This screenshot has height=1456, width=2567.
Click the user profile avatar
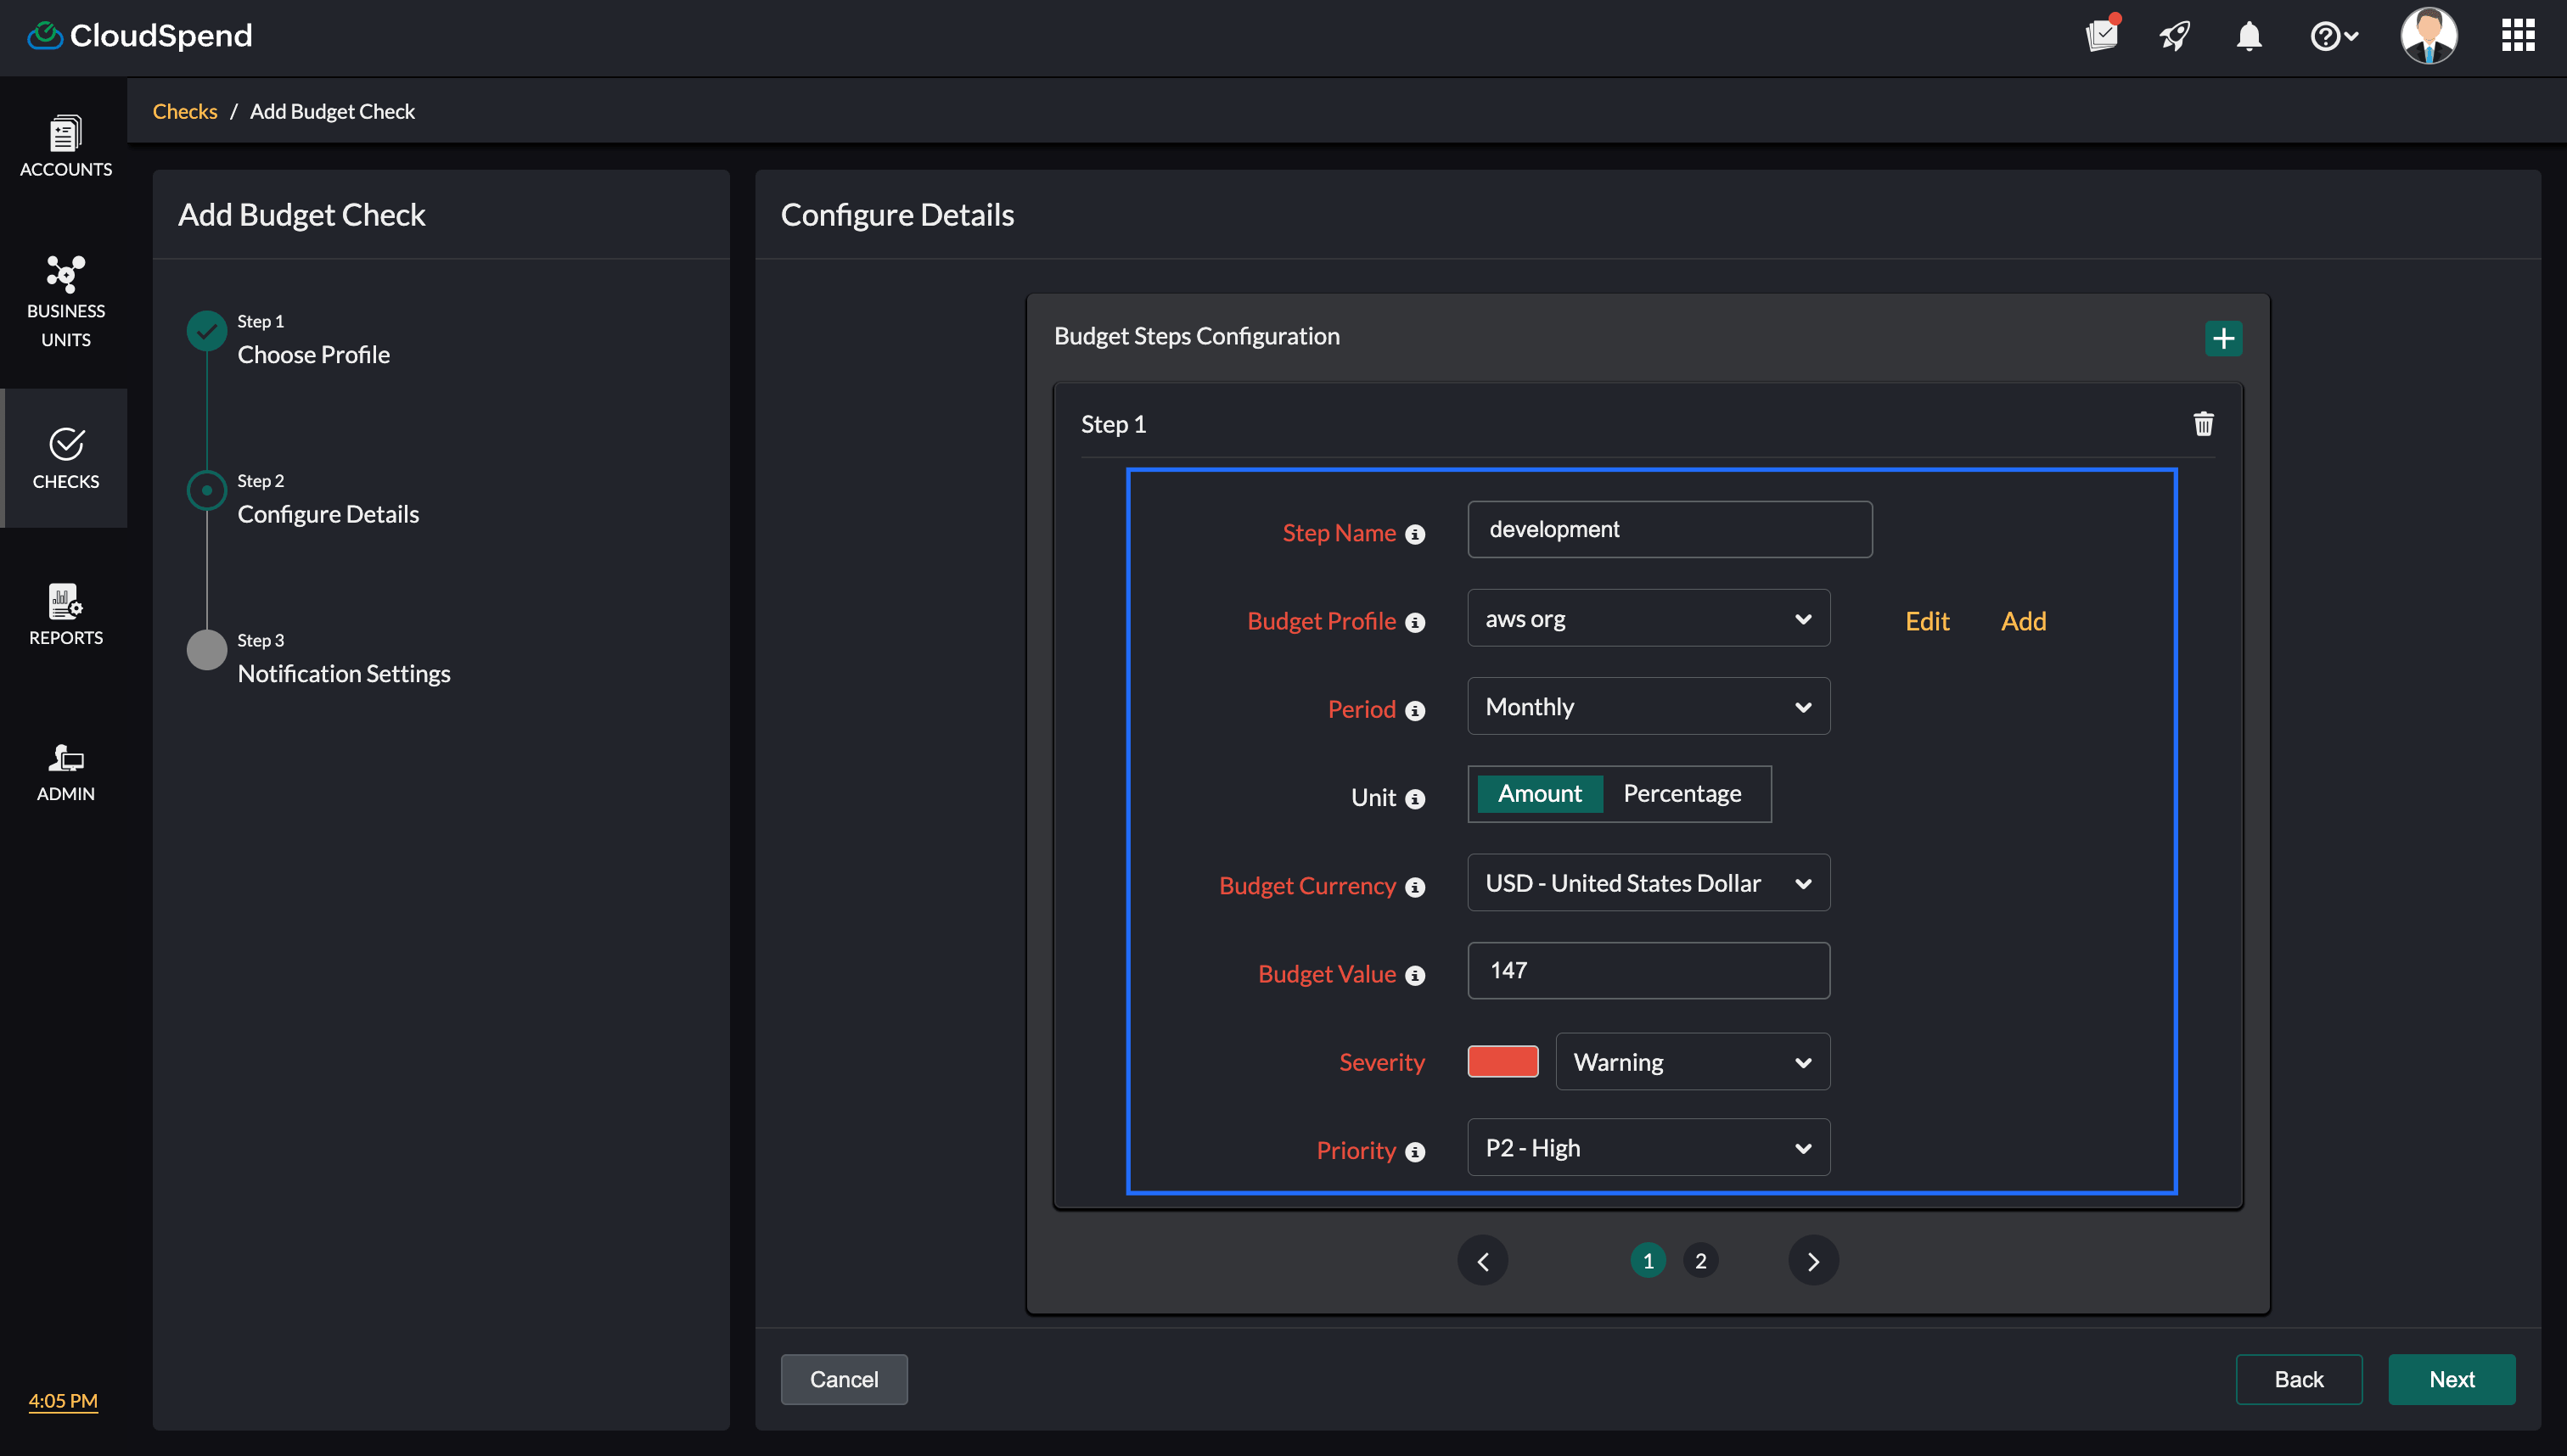pyautogui.click(x=2428, y=36)
